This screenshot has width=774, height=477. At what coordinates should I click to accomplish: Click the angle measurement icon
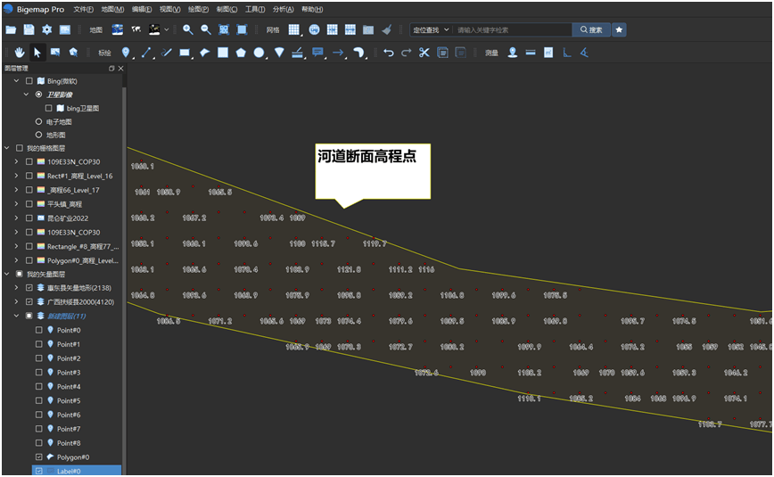pos(584,53)
